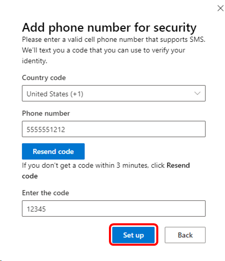The width and height of the screenshot is (225, 261).
Task: Click the blue Resend code button
Action: (53, 151)
